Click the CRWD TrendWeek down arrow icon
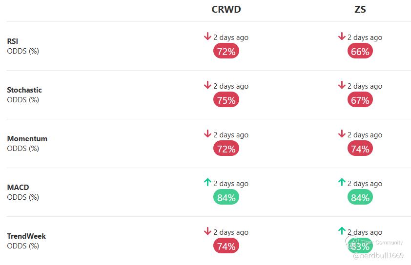Screen dimensions: 411x265 point(207,231)
